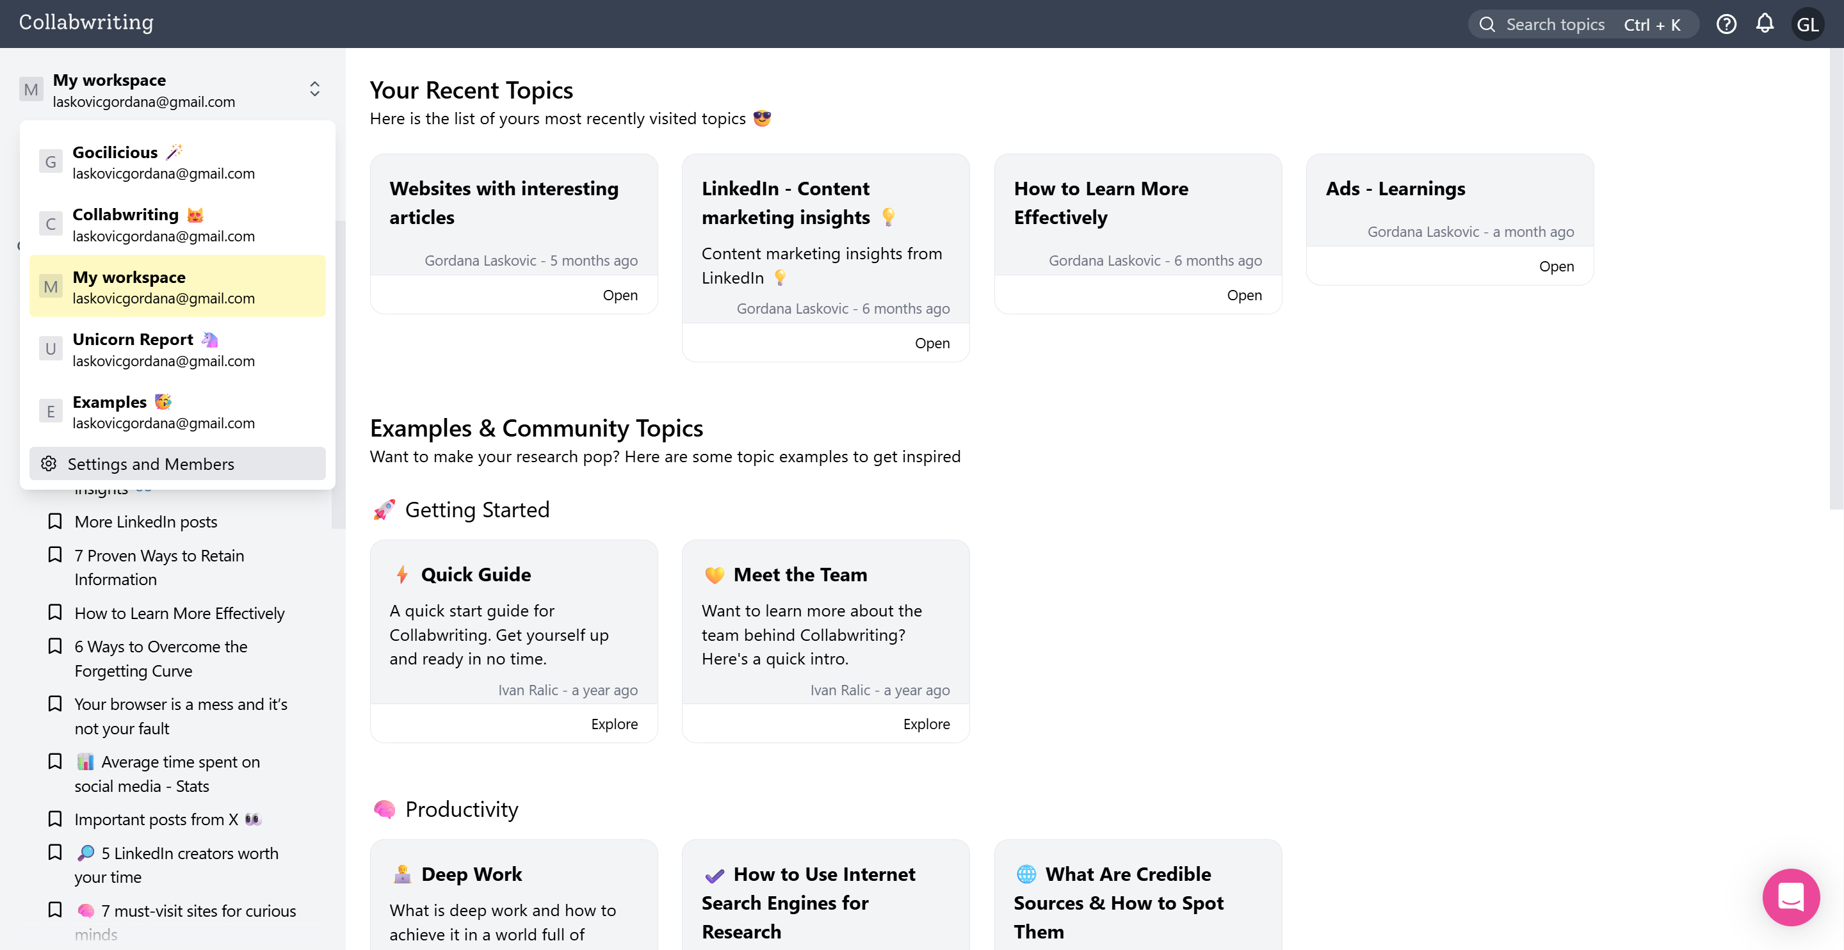
Task: Open the notifications bell
Action: click(x=1765, y=24)
